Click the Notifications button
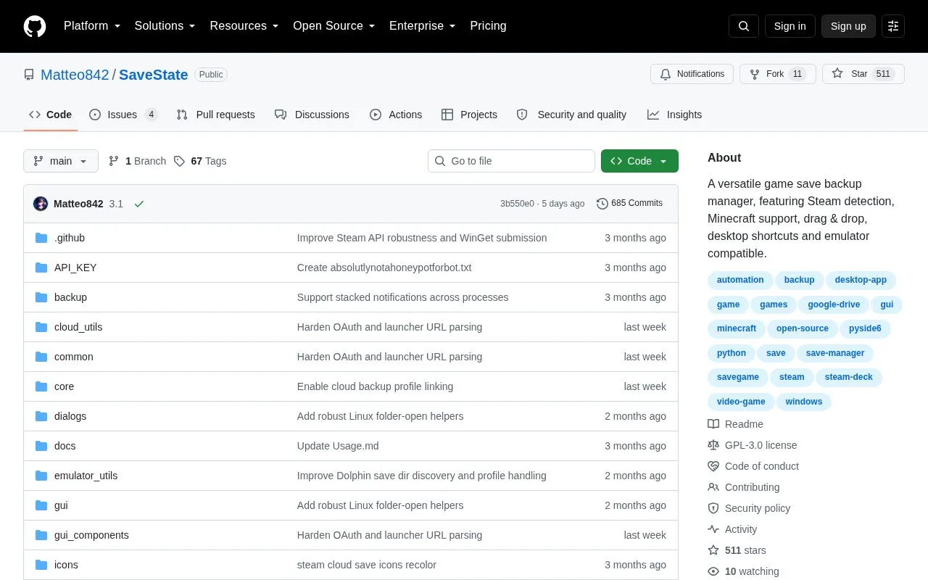928x580 pixels. tap(692, 74)
